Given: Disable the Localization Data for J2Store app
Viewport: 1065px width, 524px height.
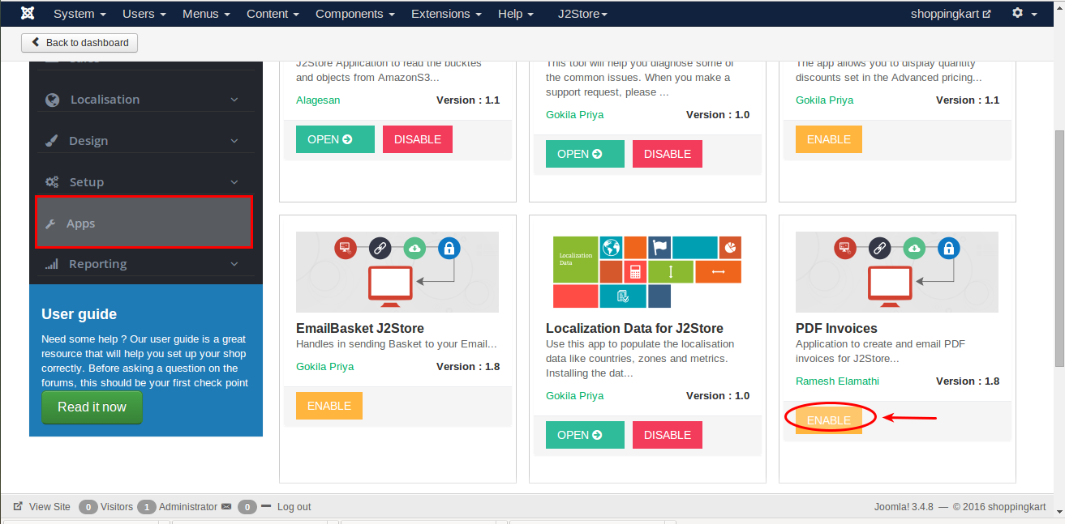Looking at the screenshot, I should coord(668,435).
